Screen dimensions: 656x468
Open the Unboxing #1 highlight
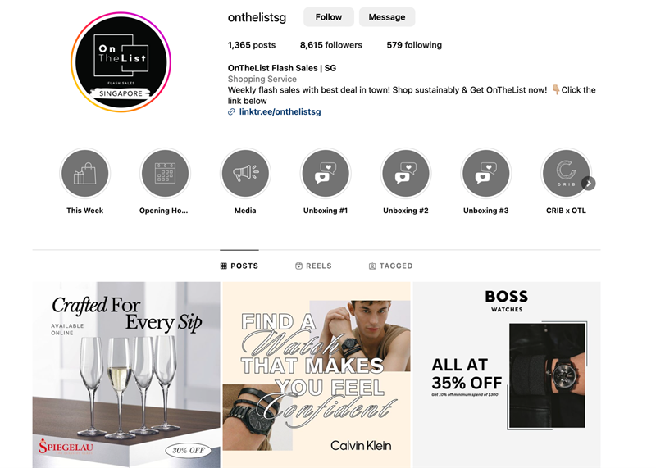[326, 174]
